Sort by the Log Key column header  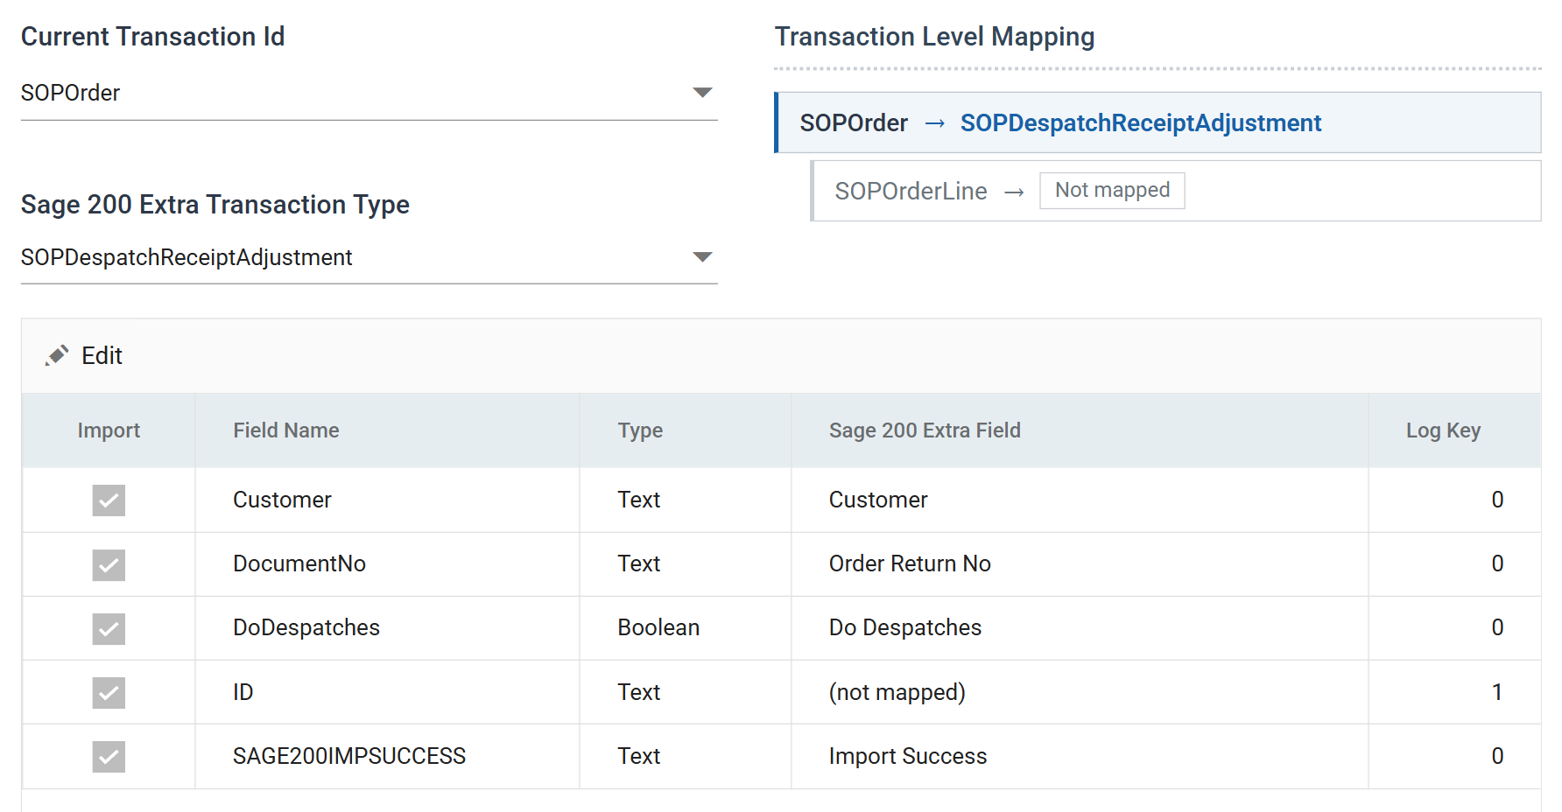[1454, 430]
